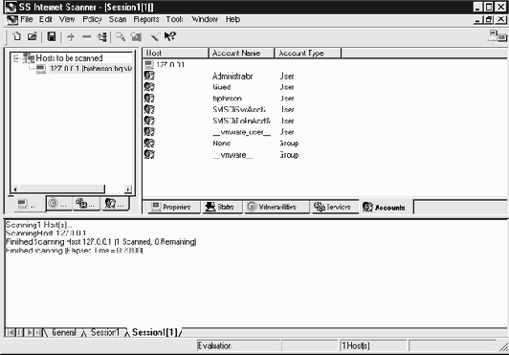Screen dimensions: 509x355
Task: Click the first-tab navigation arrow in output pane
Action: pyautogui.click(x=11, y=332)
